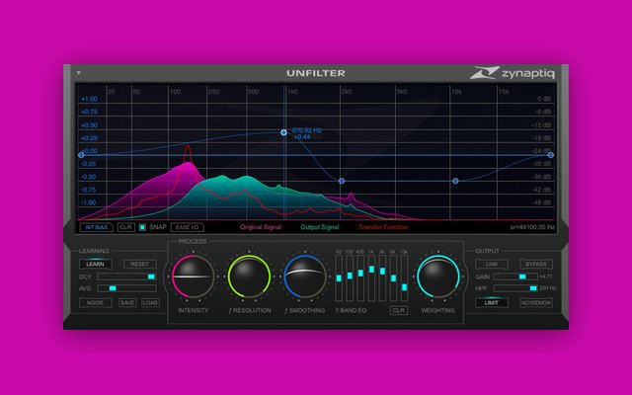The width and height of the screenshot is (632, 395).
Task: Click the 15k frequency axis label
Action: (x=504, y=92)
